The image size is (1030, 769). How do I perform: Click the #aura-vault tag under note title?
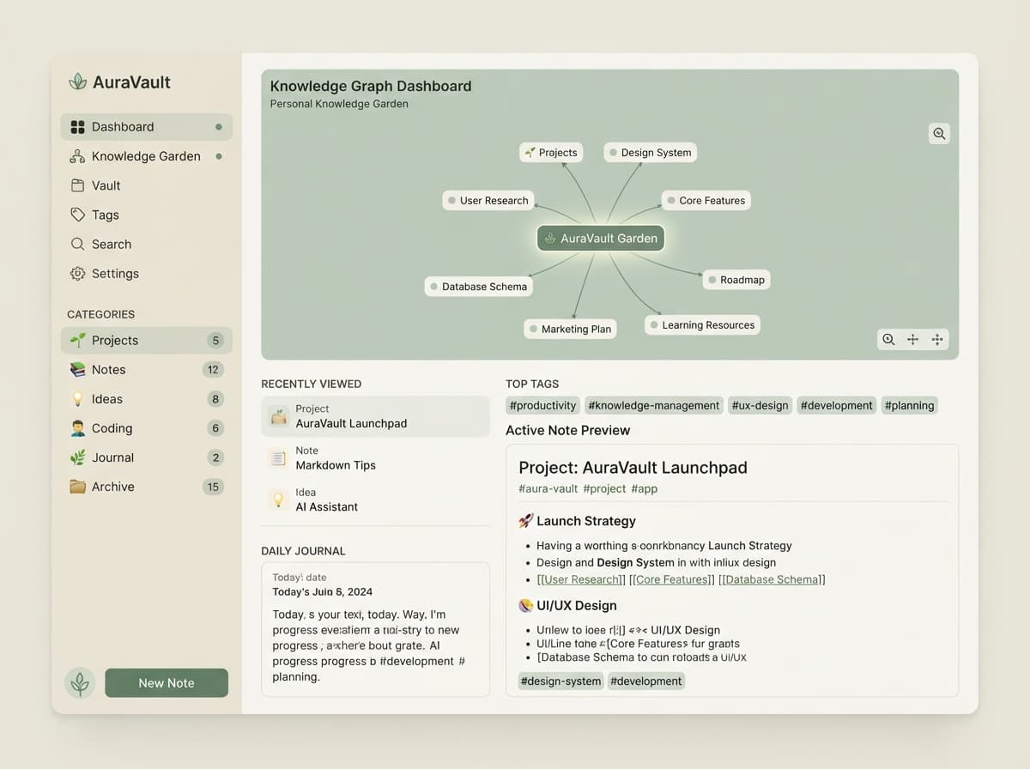pyautogui.click(x=548, y=488)
